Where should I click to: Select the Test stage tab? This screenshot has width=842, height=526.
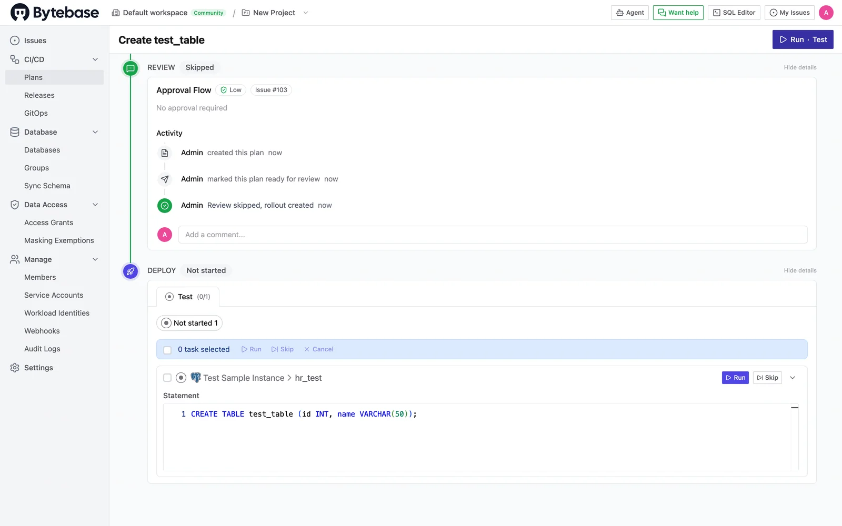(x=188, y=297)
